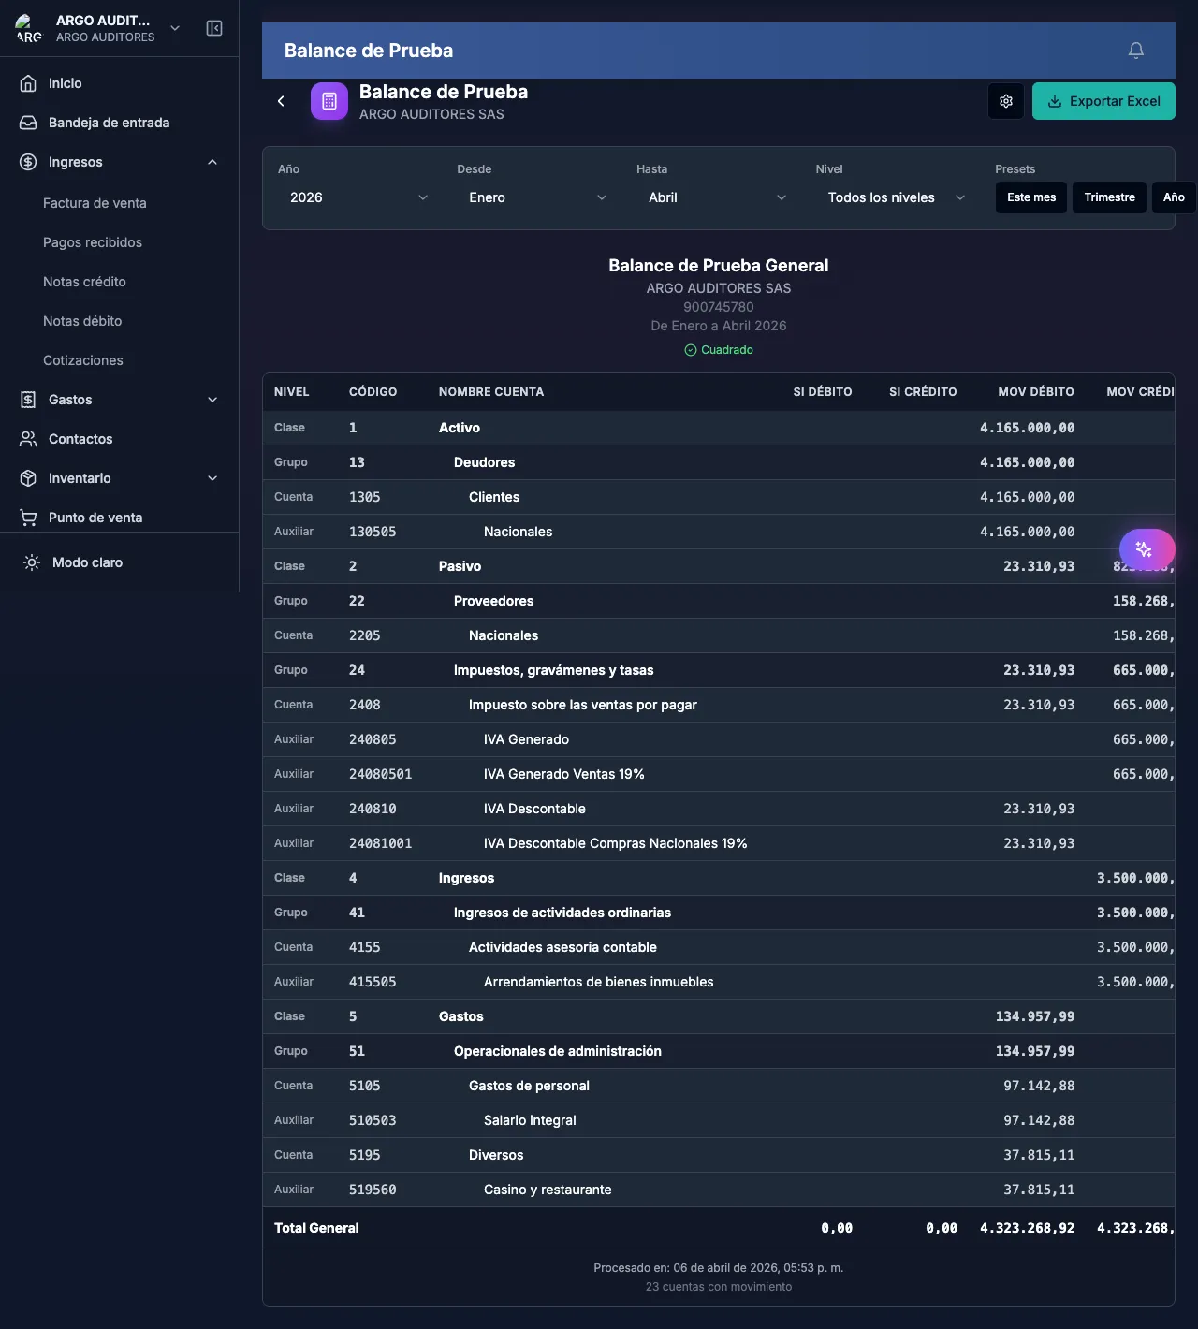
Task: Click the Clientes account row 1305
Action: (x=494, y=497)
